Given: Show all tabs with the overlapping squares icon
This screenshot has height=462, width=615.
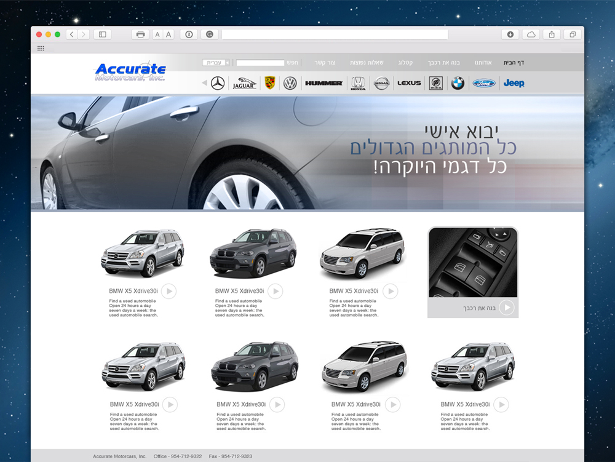Looking at the screenshot, I should tap(572, 34).
